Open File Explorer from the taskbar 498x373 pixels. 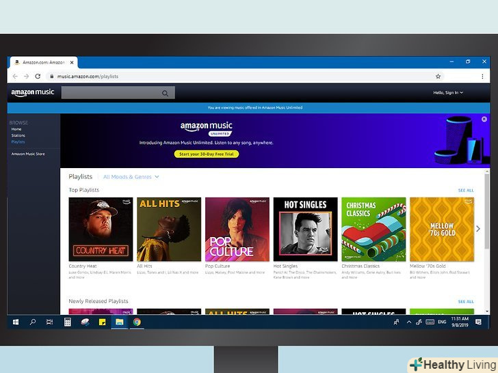pos(120,322)
